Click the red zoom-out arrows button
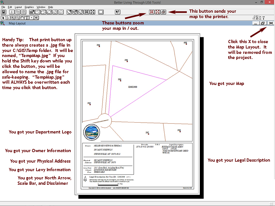The image size is (275, 206). (158, 12)
